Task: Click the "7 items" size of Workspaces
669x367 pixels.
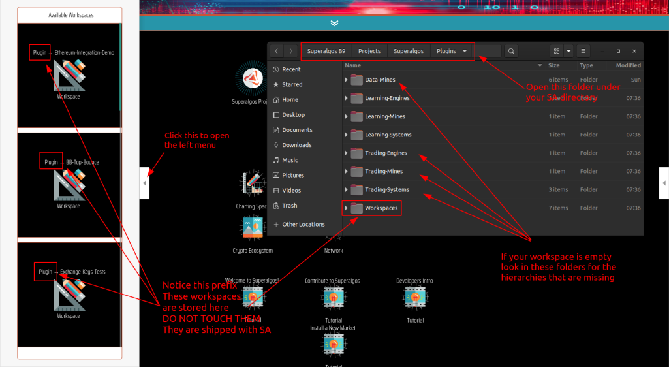Action: pyautogui.click(x=558, y=208)
